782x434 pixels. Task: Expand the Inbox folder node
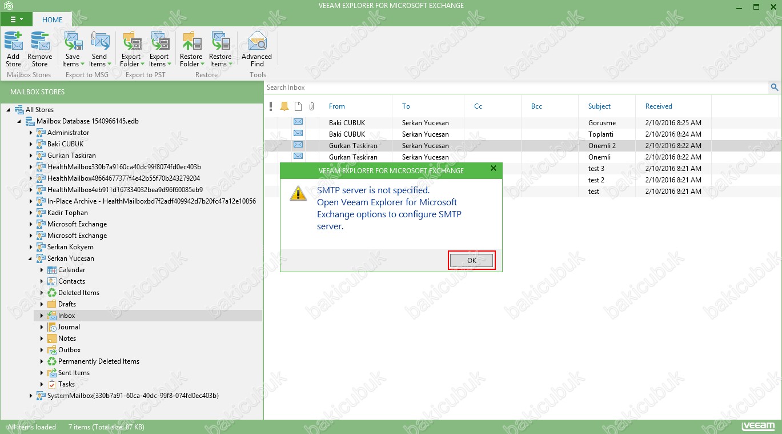pyautogui.click(x=42, y=316)
